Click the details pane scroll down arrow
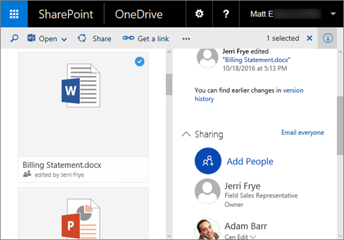 pos(340,236)
